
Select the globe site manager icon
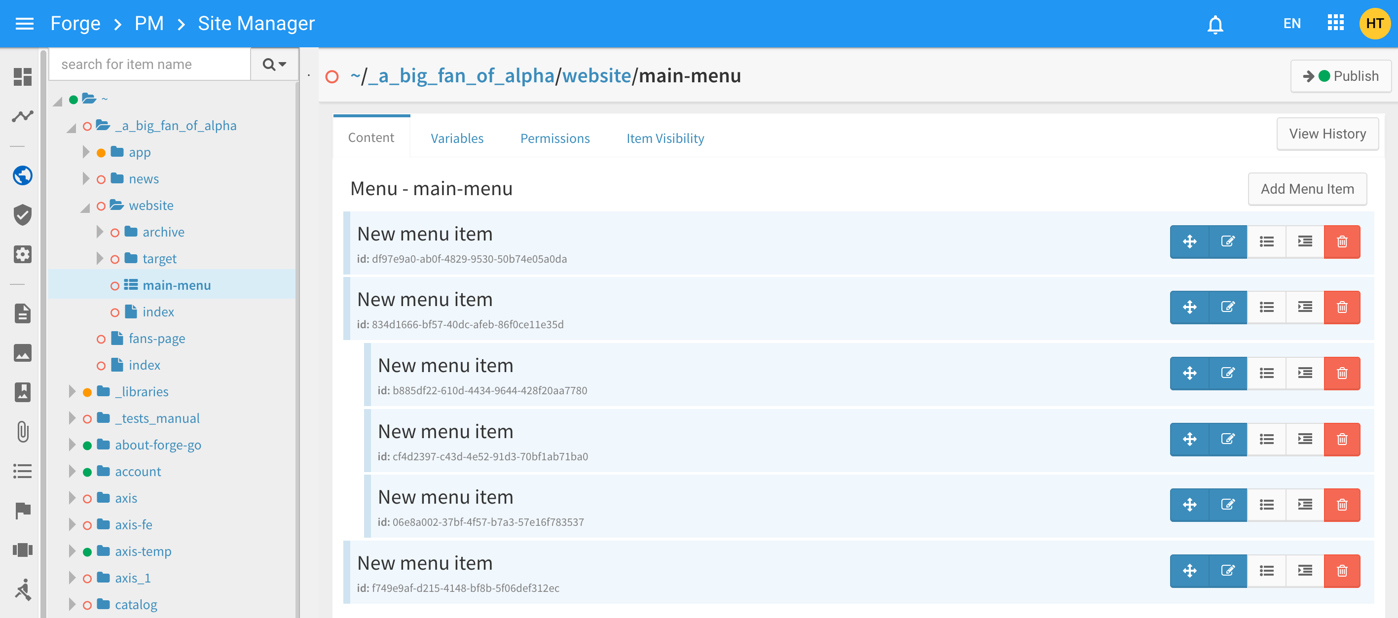click(22, 175)
